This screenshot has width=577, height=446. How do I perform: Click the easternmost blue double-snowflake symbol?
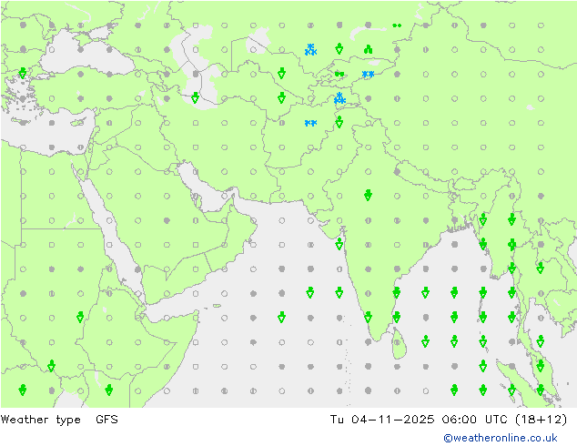pyautogui.click(x=368, y=74)
